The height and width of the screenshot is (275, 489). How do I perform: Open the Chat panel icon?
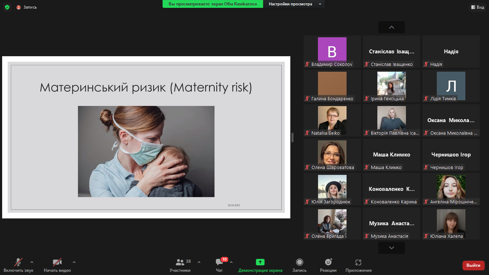coord(219,262)
